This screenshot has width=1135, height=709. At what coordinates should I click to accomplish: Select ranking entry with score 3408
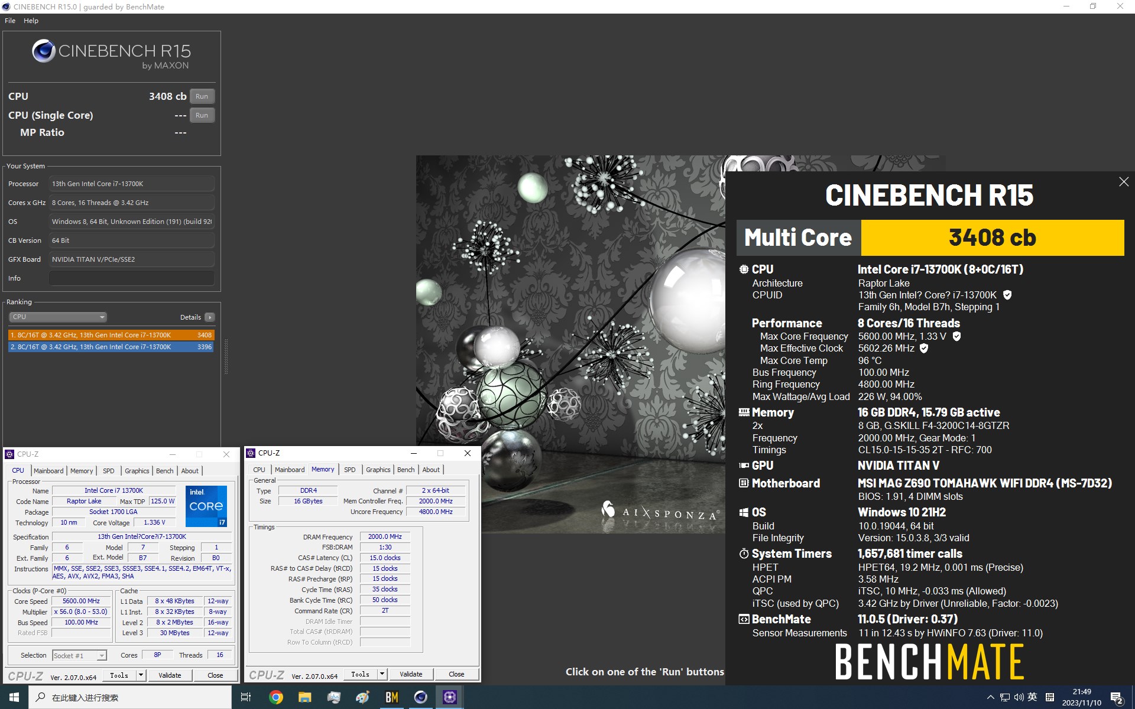(111, 335)
